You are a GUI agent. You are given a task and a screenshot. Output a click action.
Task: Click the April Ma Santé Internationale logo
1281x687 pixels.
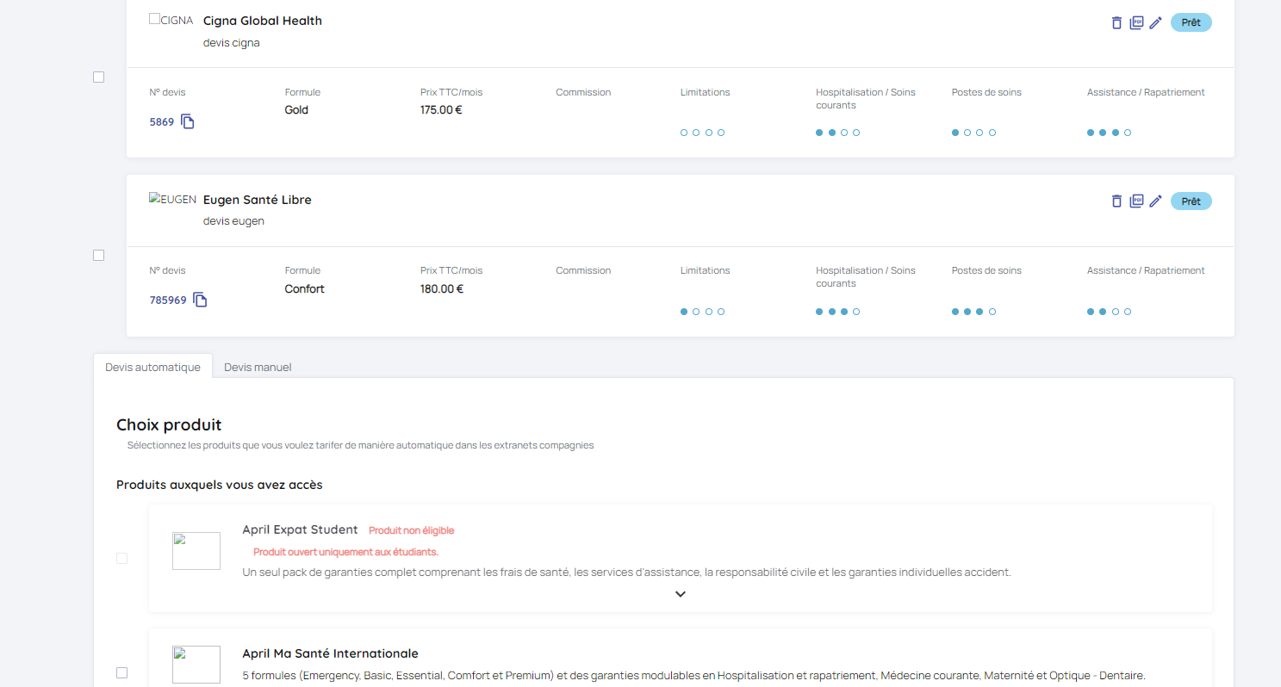click(x=196, y=664)
